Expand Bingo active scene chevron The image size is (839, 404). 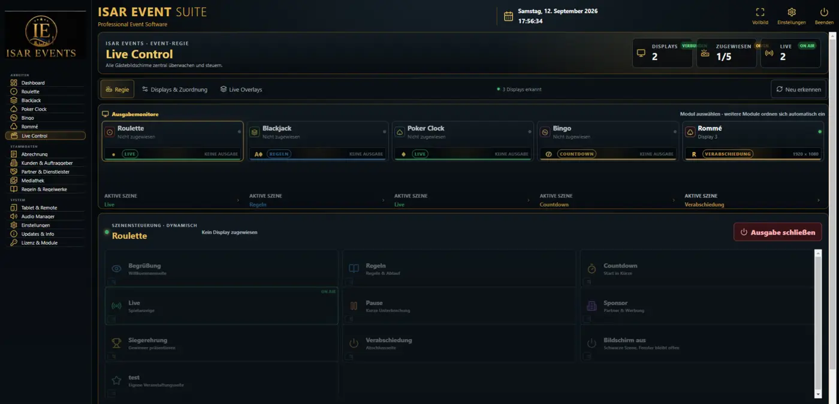coord(674,201)
